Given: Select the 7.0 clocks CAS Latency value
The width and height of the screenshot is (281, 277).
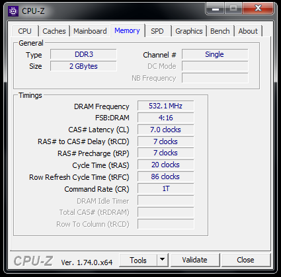Looking at the screenshot, I should [166, 130].
